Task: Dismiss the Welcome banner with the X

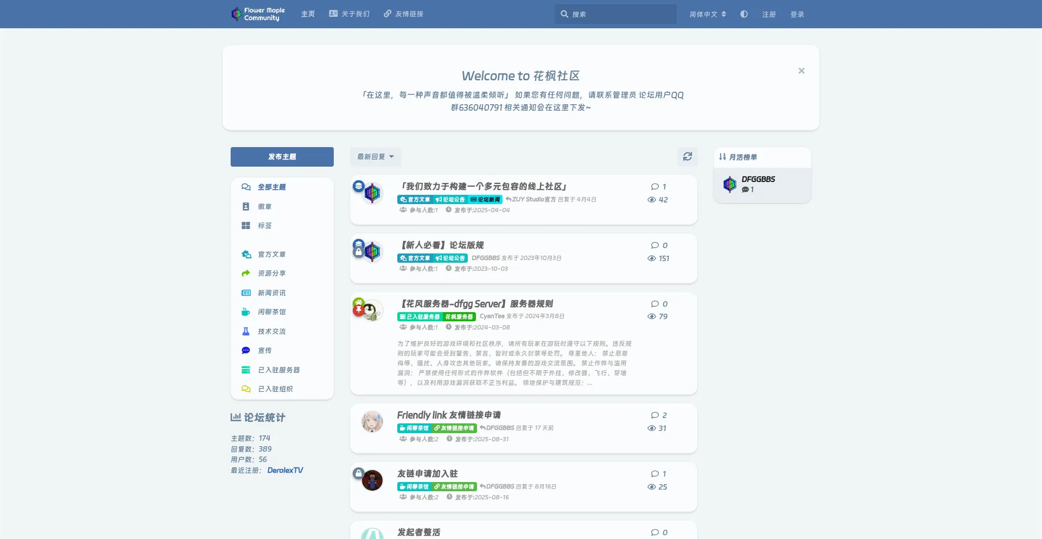Action: point(801,71)
